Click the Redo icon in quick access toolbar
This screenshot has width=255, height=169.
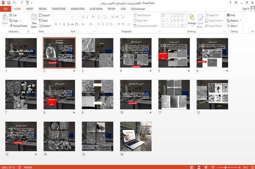[x=22, y=3]
